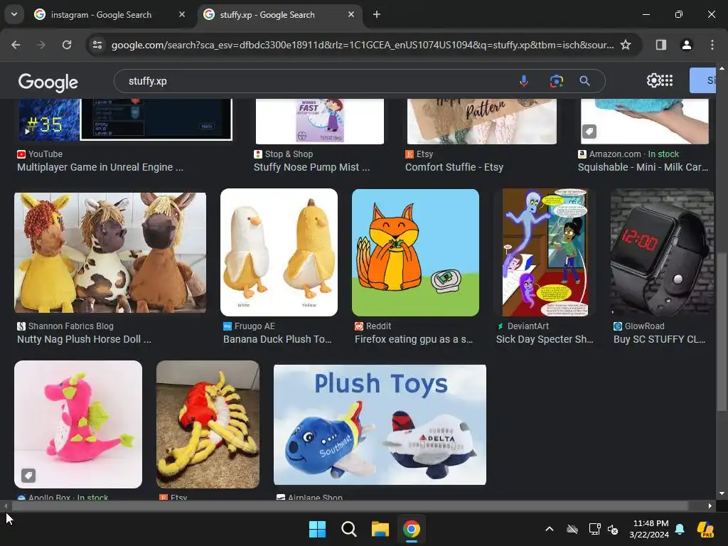Close the stuffy.xp search tab

coord(351,14)
